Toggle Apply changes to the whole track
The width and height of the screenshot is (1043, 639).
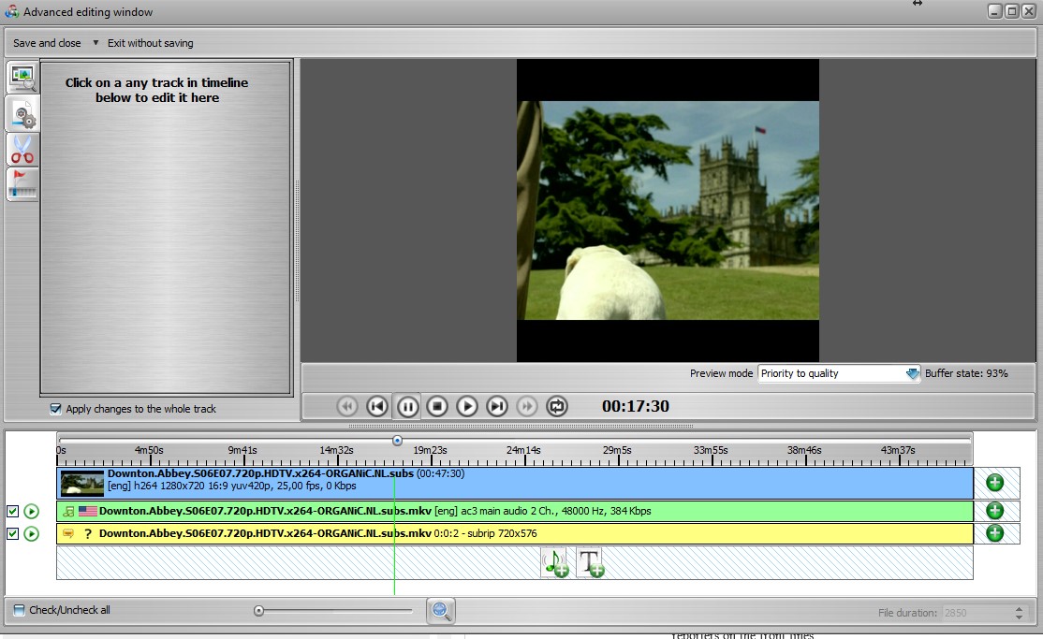tap(56, 409)
